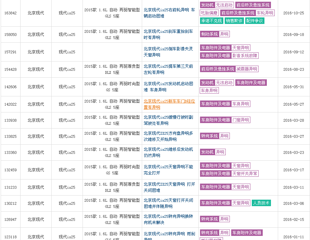The height and width of the screenshot is (240, 310).
Task: Open complaint ix25缓慢行驶时副驾驶处有异响
Action: (168, 120)
